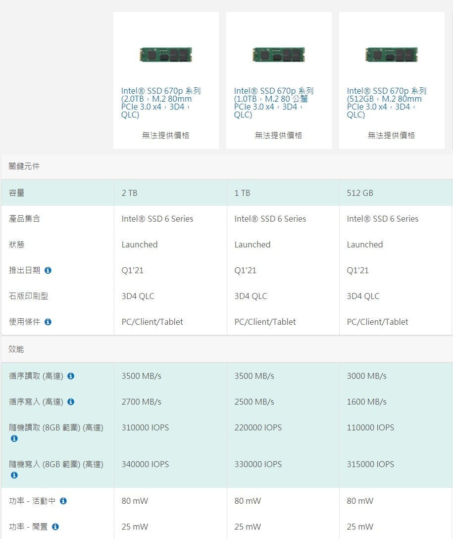Click 340000 IOPS random write value
Viewport: 453px width, 539px height.
145,465
